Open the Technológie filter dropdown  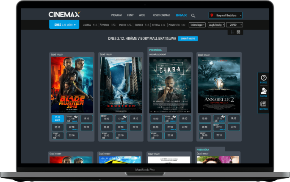pyautogui.click(x=197, y=25)
